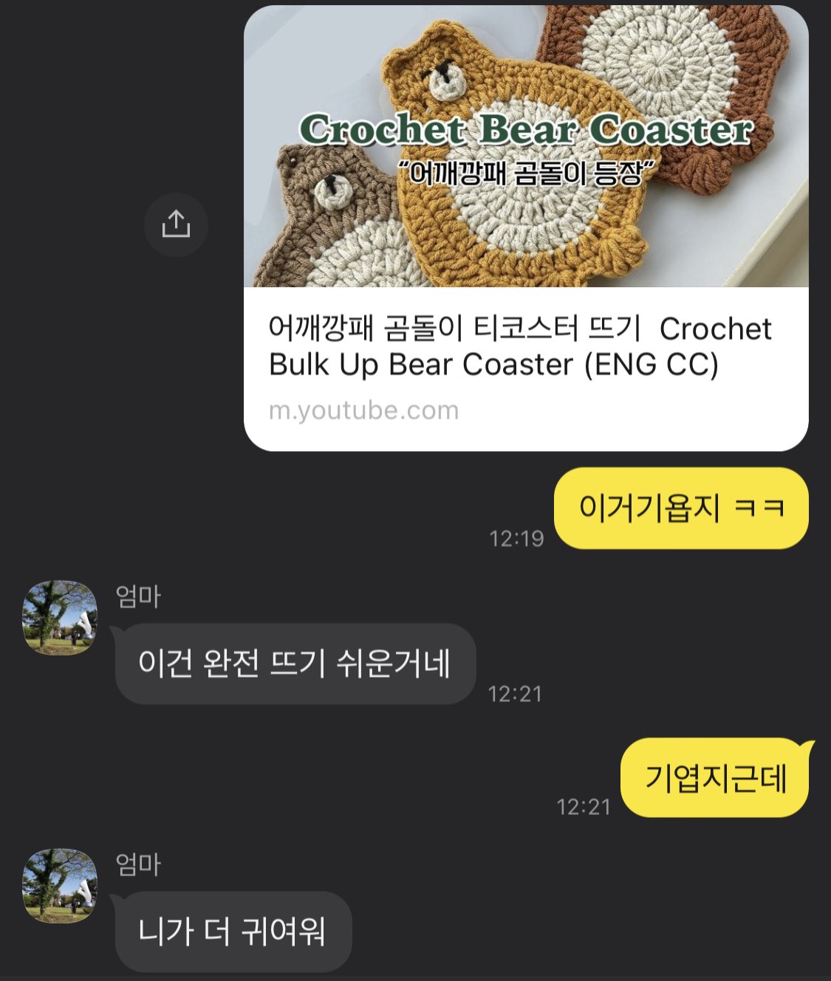Tap the 12:21 timestamp next to 엄마's message
The width and height of the screenshot is (831, 981).
tap(515, 693)
